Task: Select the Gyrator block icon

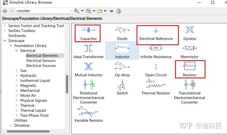Action: pyautogui.click(x=190, y=30)
